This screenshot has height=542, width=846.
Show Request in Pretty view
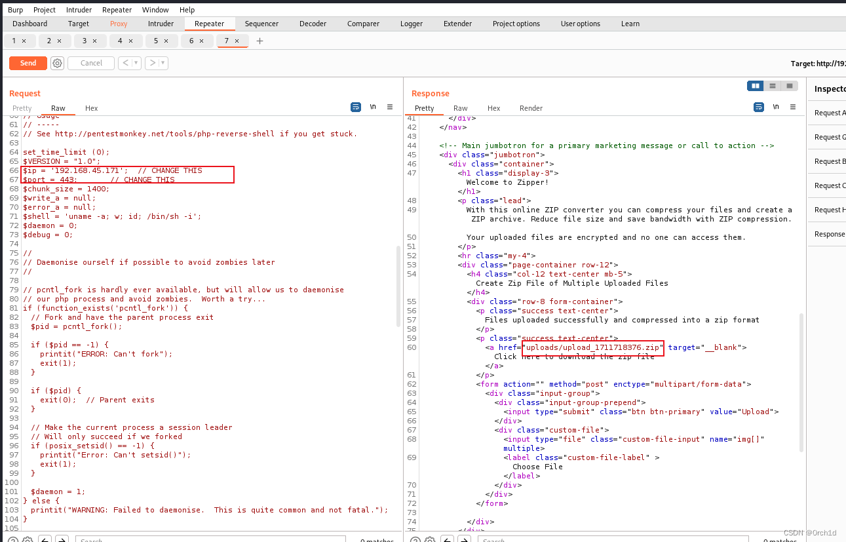coord(22,108)
